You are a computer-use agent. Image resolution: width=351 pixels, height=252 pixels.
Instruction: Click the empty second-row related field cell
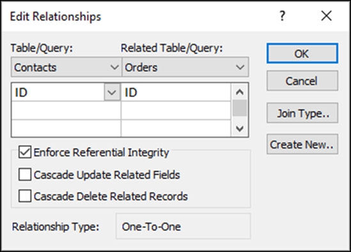[176, 110]
